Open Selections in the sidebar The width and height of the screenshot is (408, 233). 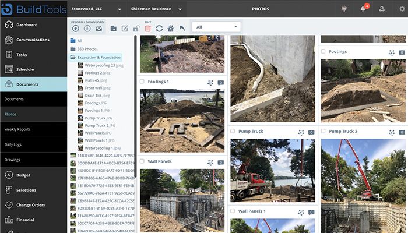[x=34, y=190]
